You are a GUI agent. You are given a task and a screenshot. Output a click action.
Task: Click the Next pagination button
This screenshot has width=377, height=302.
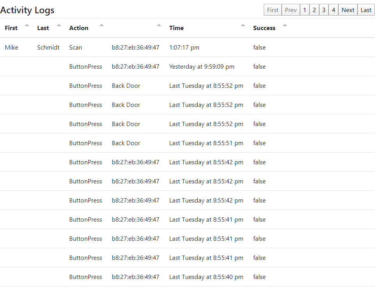point(348,9)
